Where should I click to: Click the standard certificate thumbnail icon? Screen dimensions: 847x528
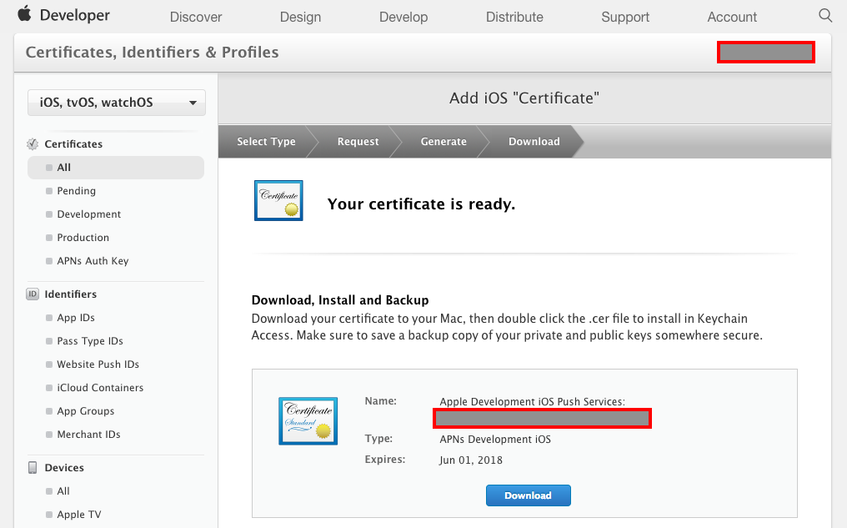click(x=308, y=420)
